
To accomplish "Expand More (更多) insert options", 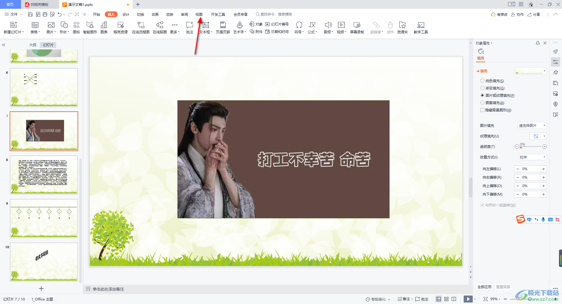I will [x=175, y=27].
